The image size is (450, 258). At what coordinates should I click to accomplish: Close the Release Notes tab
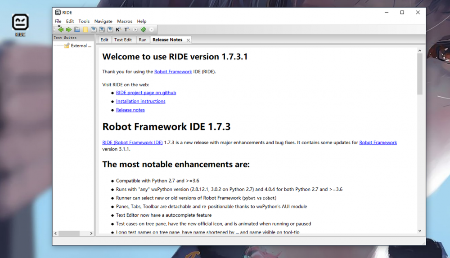188,40
